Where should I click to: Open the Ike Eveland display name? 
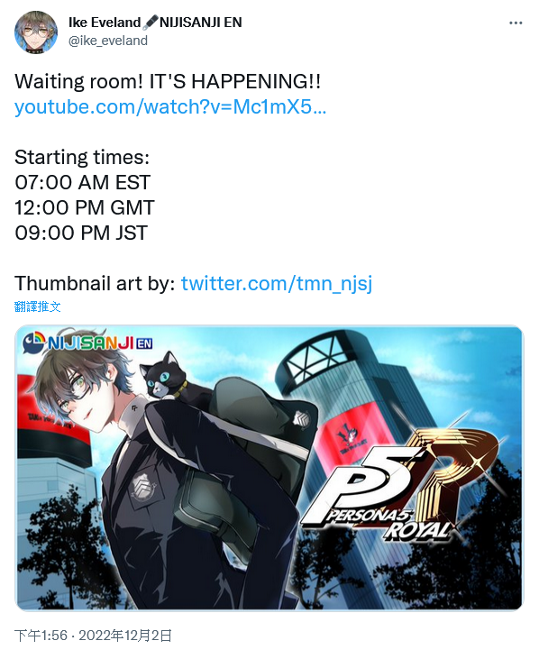(105, 23)
